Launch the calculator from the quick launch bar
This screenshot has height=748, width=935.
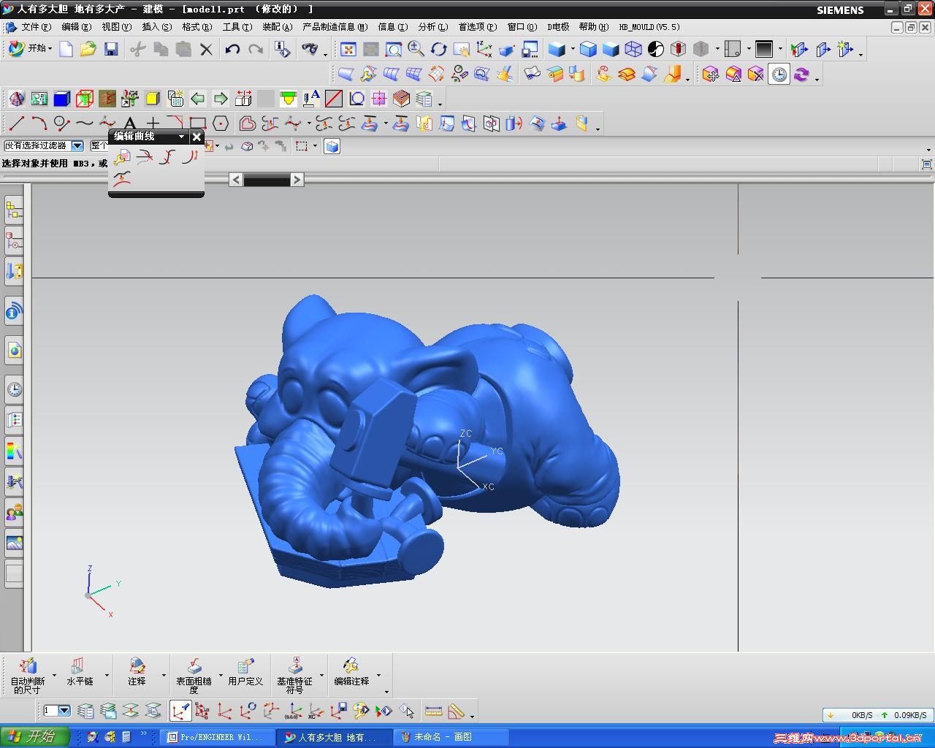click(x=126, y=737)
